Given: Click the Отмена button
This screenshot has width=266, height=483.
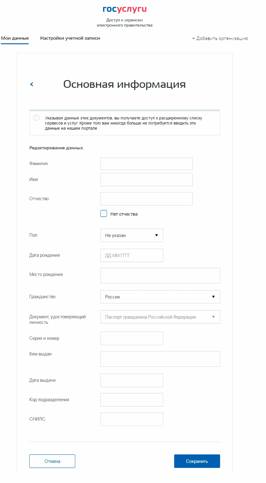Looking at the screenshot, I should click(52, 461).
